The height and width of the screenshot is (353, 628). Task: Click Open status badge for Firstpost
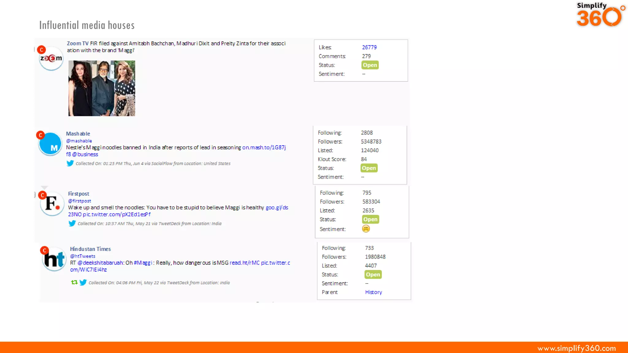pyautogui.click(x=370, y=219)
